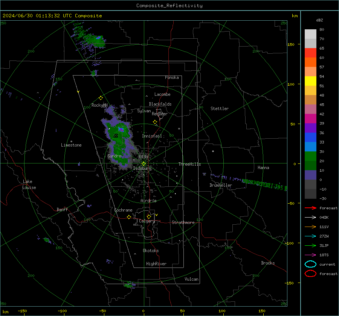Select the Strathmore label
This screenshot has height=316, width=339.
[x=183, y=222]
